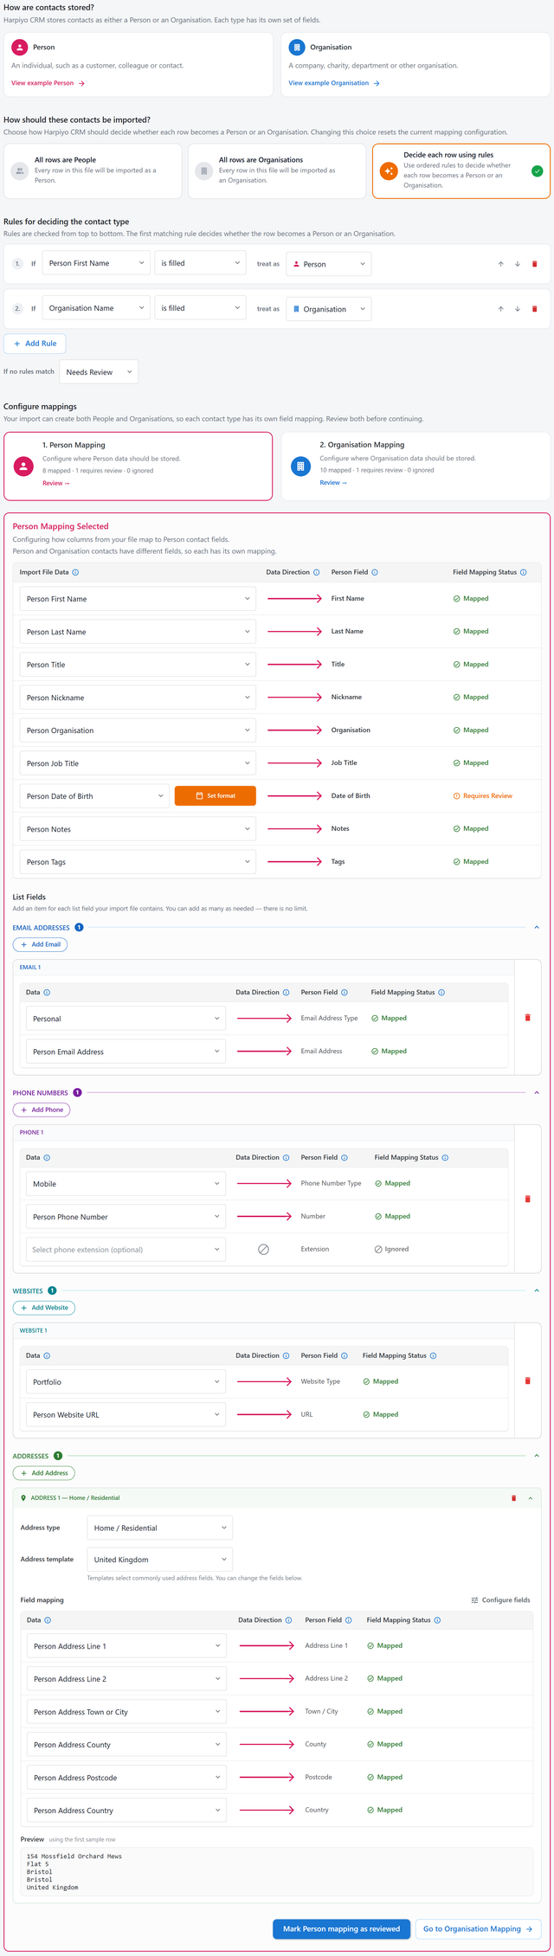Click the Requires Review status on Date of Birth
This screenshot has width=554, height=1956.
[483, 796]
